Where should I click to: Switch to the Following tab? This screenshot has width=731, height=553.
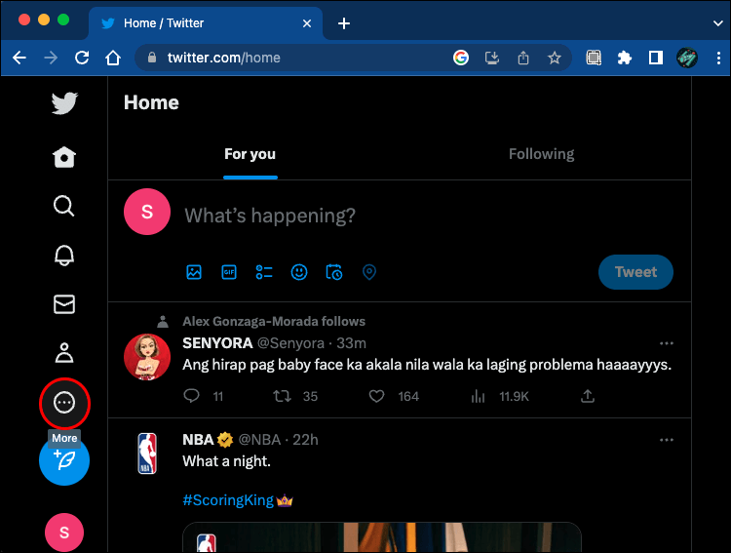point(541,154)
